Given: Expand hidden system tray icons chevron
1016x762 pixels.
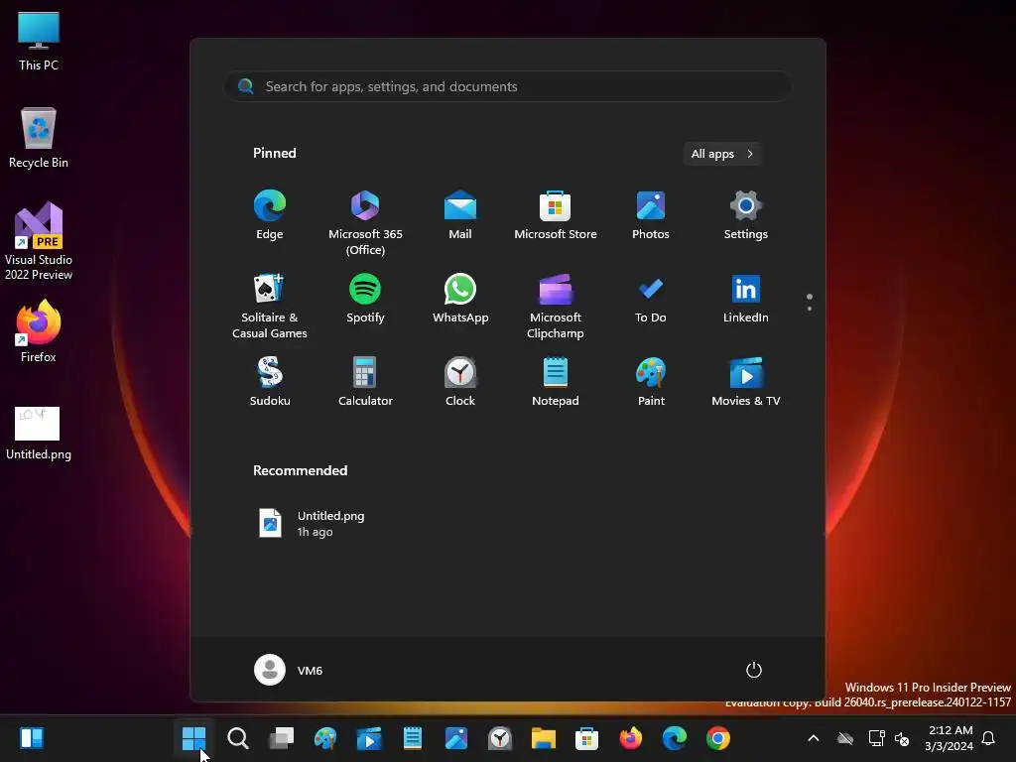Looking at the screenshot, I should [814, 738].
